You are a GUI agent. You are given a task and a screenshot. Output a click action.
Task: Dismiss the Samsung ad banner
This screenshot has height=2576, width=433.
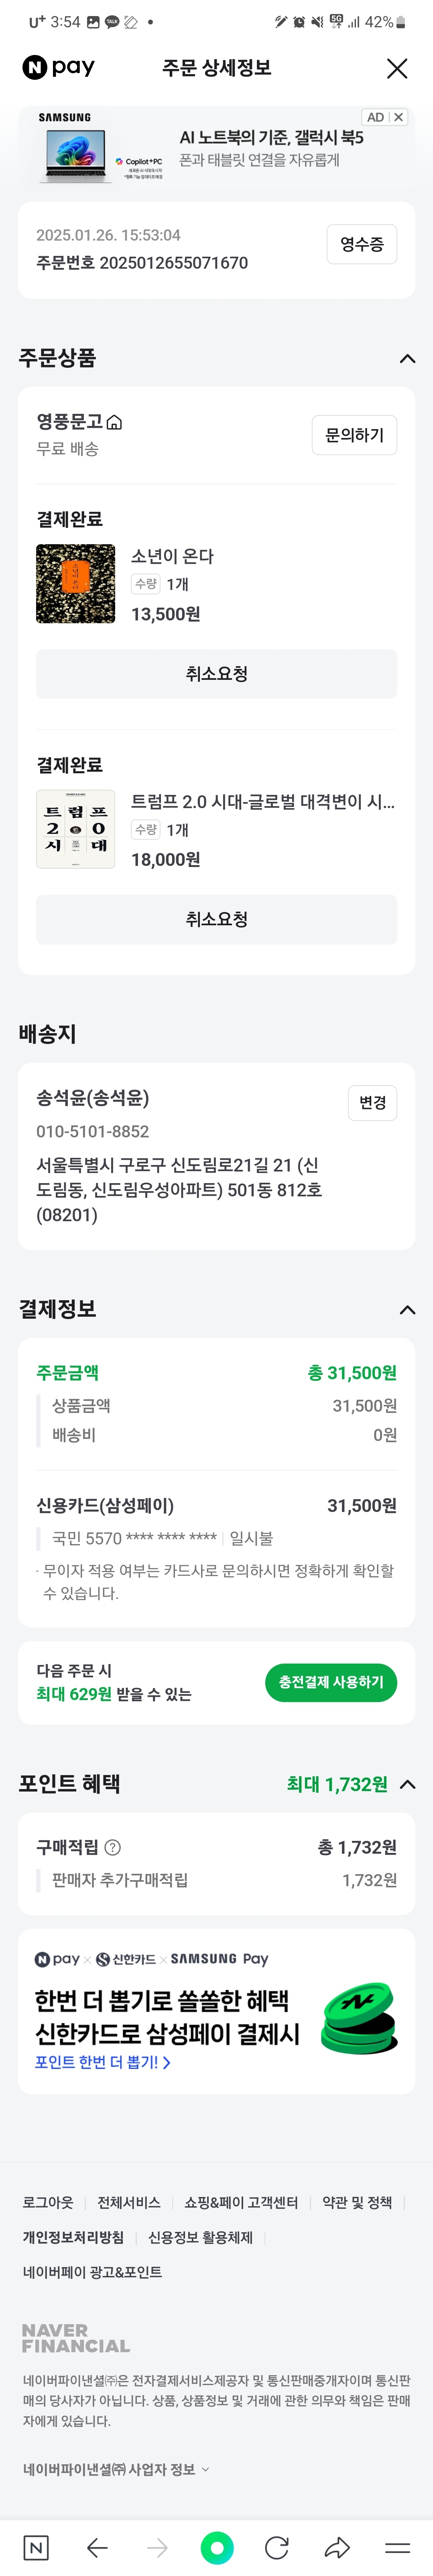(398, 117)
